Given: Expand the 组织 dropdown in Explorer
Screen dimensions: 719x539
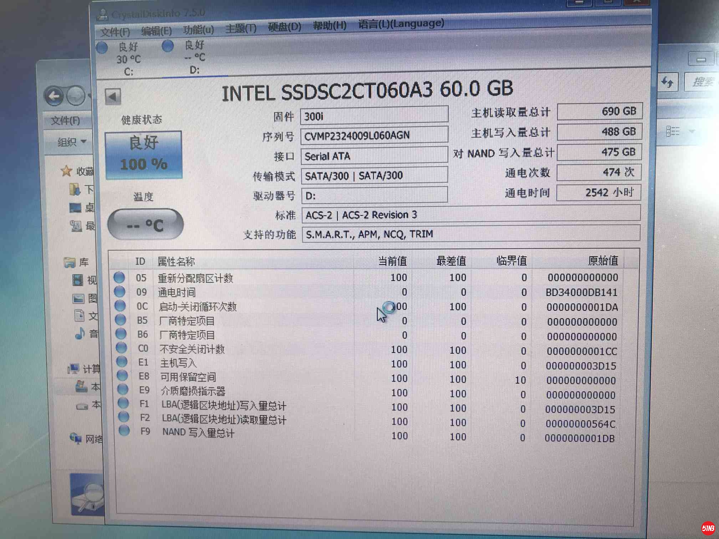Looking at the screenshot, I should [72, 142].
